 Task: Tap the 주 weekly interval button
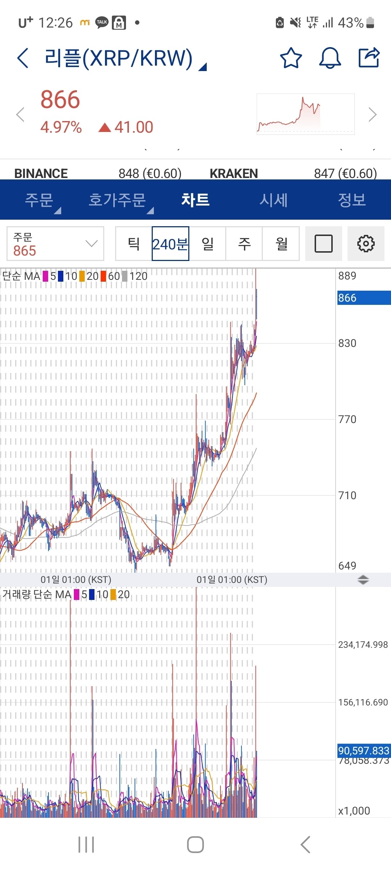pos(244,244)
